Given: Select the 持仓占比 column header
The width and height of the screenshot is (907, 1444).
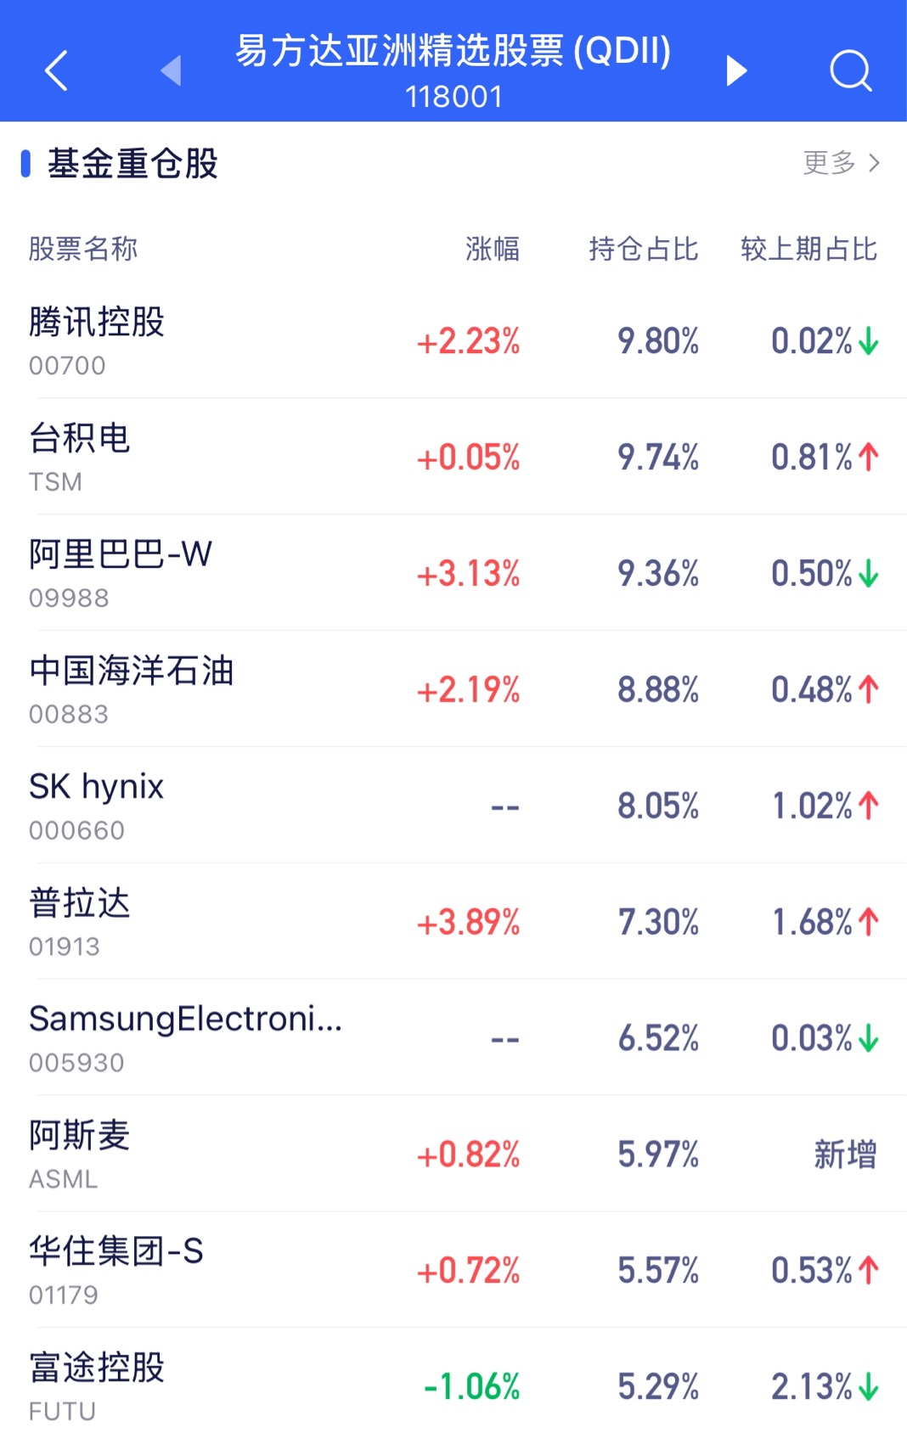Looking at the screenshot, I should pos(644,249).
